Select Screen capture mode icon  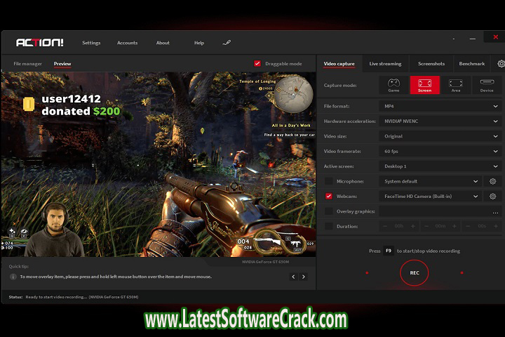[x=425, y=85]
